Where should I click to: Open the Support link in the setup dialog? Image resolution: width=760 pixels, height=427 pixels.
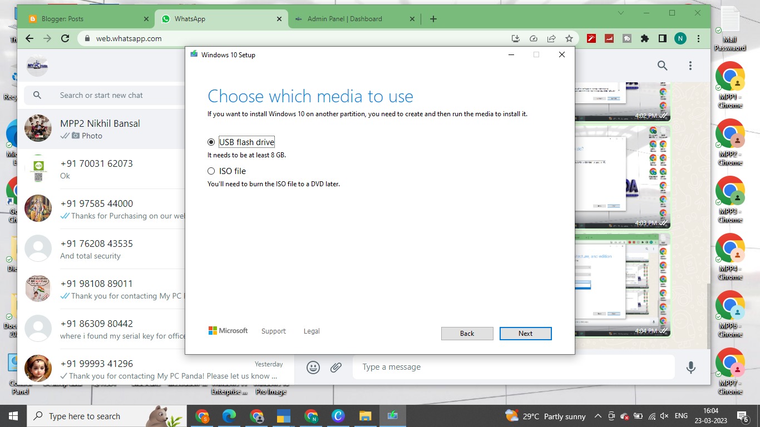(x=274, y=331)
